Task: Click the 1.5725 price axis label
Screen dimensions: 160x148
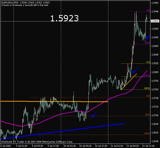Action: tap(155, 107)
